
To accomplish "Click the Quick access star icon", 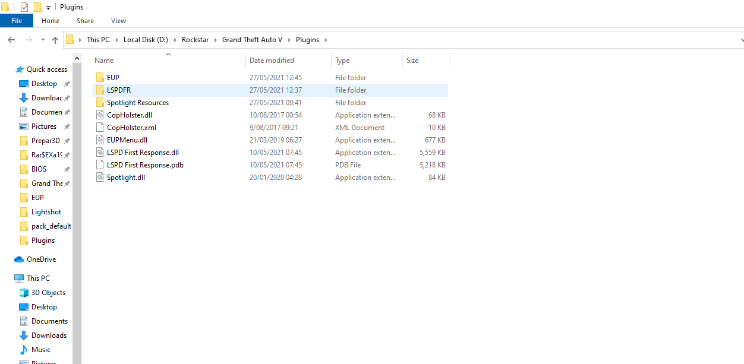I will 20,69.
